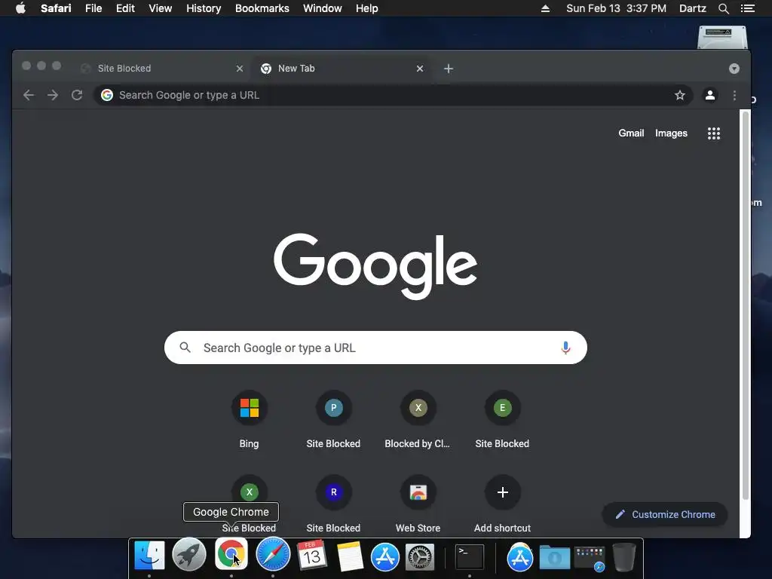Click Google Chrome in the Dock
This screenshot has width=772, height=579.
pyautogui.click(x=231, y=554)
